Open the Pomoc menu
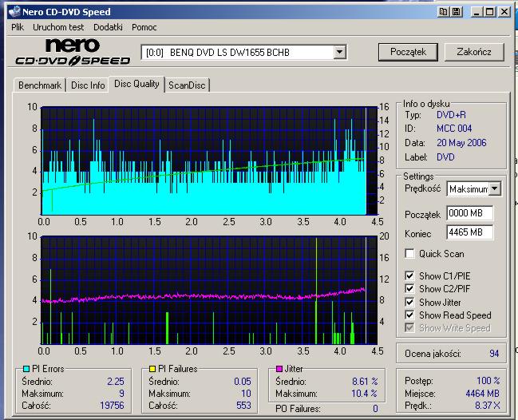 click(144, 27)
